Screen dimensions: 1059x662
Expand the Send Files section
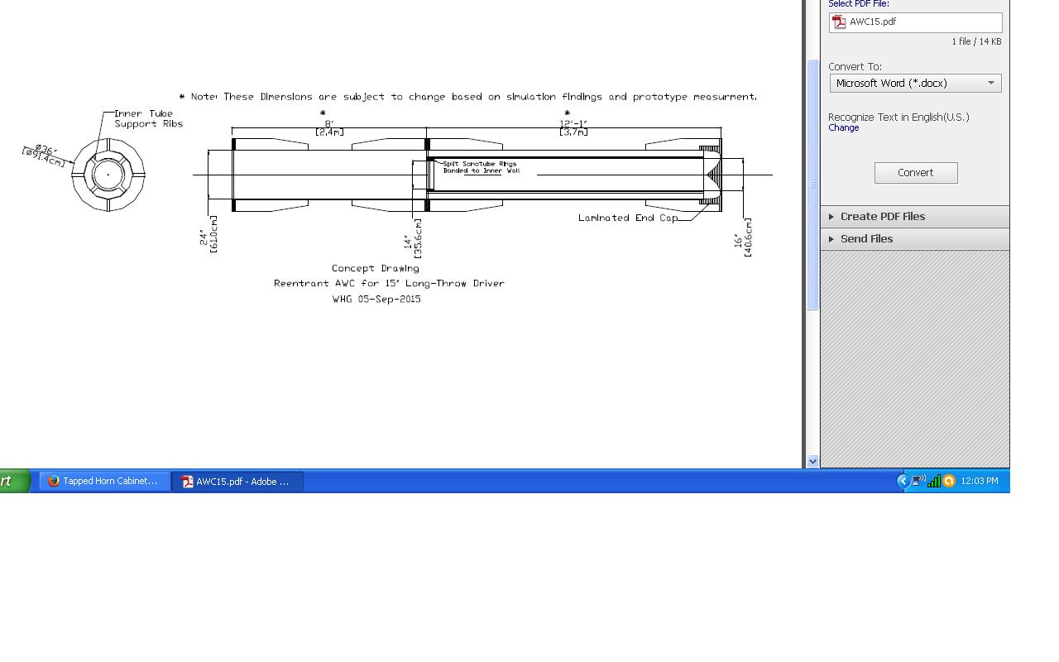914,239
